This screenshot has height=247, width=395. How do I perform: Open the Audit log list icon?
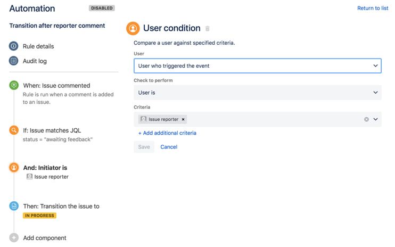coord(14,61)
